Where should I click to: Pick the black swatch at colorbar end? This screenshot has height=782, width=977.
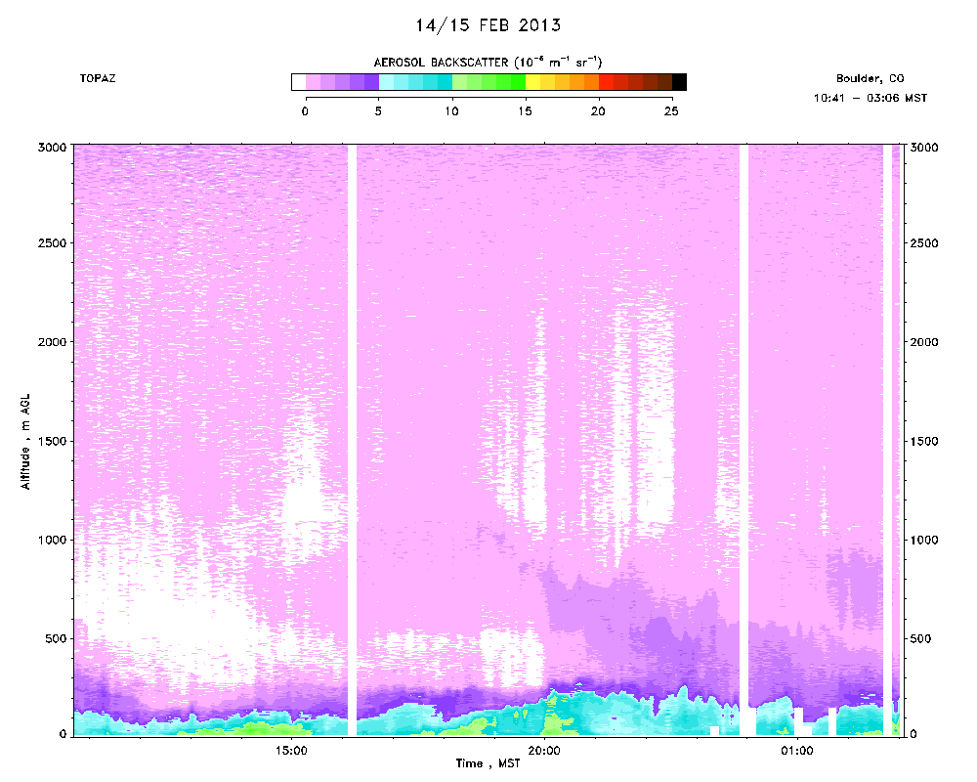[679, 82]
